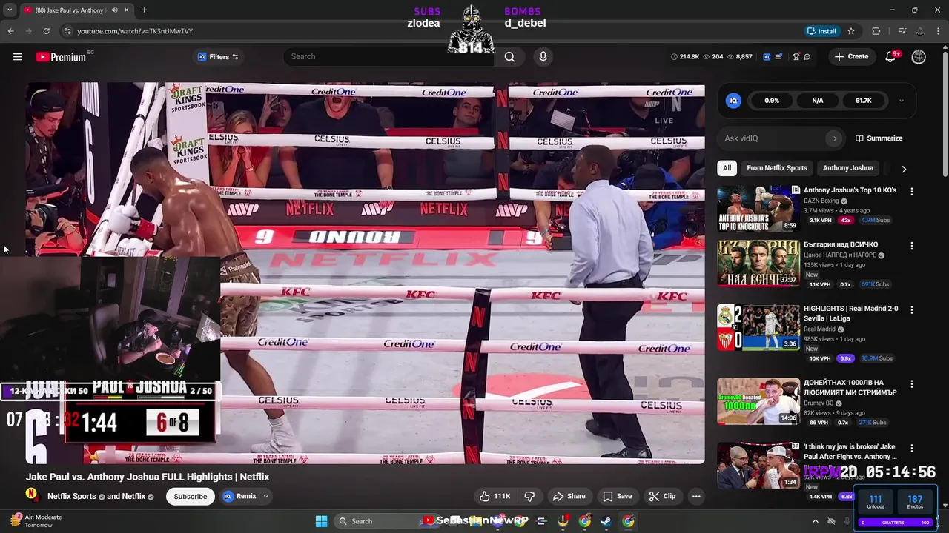949x533 pixels.
Task: Share the video
Action: click(x=569, y=496)
